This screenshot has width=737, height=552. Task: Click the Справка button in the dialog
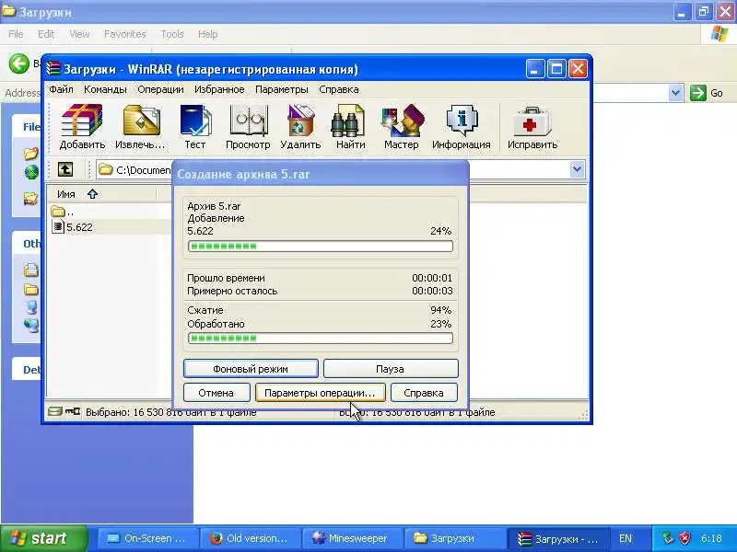[x=424, y=393]
